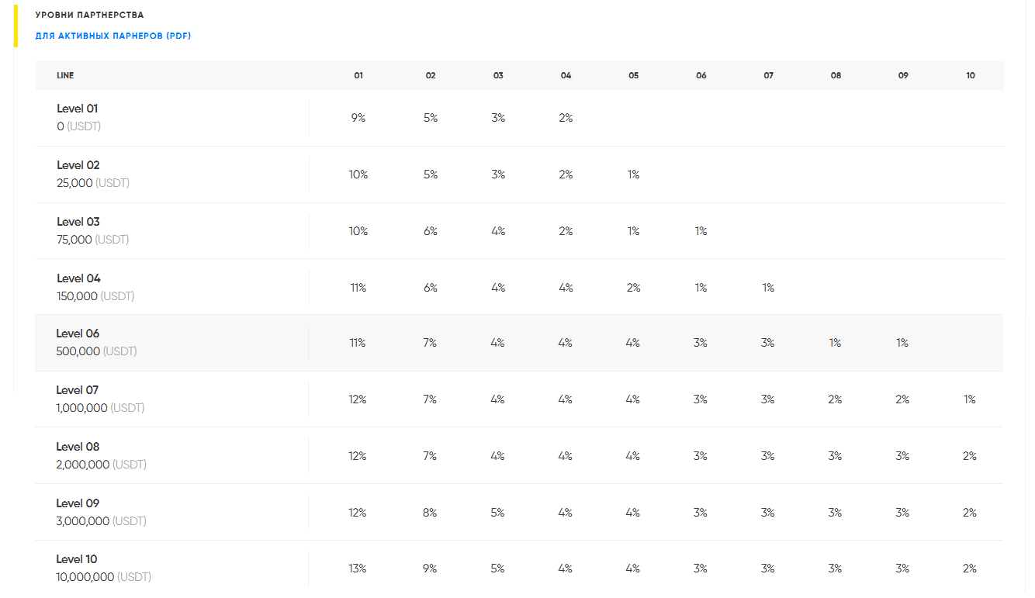
Task: Click the 10 column header
Action: point(971,76)
